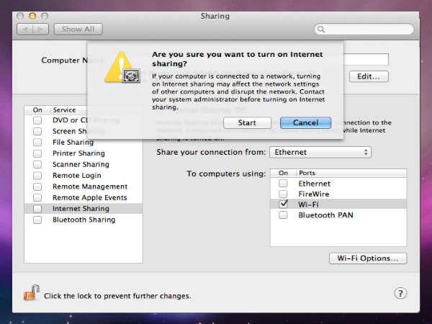
Task: Uncheck the Wi-Fi port checkbox
Action: 283,204
